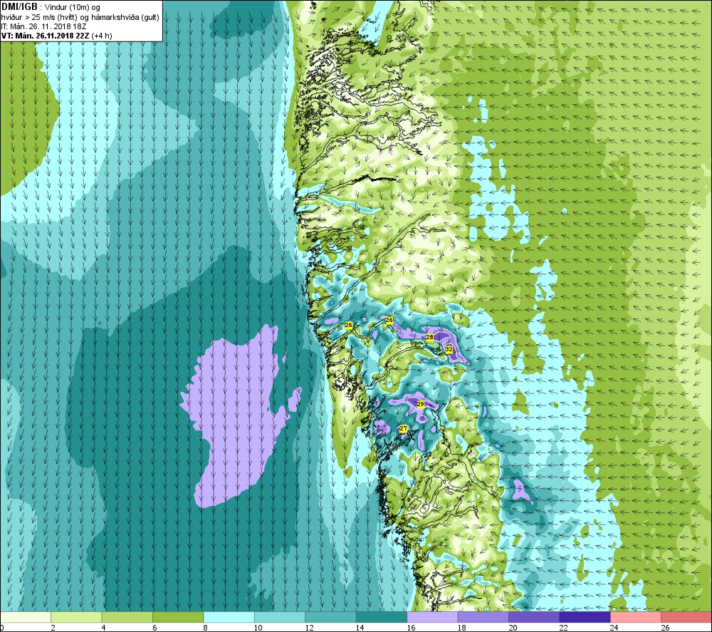This screenshot has width=712, height=632.
Task: Click the 'IT: Mán. 26. 11. 2018 18Z' line
Action: click(43, 26)
